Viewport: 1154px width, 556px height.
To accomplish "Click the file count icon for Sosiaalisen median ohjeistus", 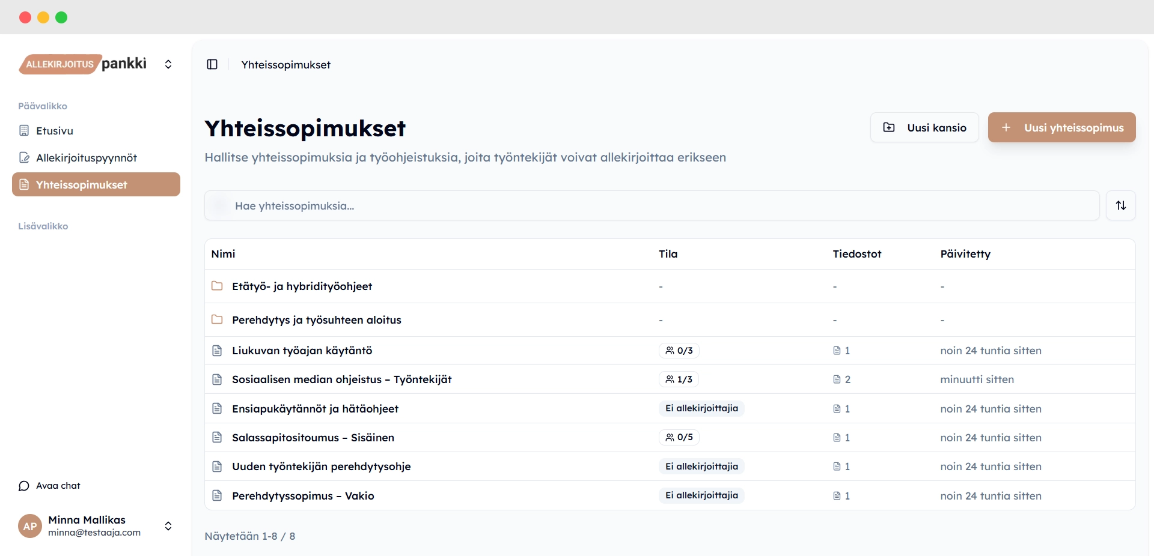I will [x=837, y=379].
